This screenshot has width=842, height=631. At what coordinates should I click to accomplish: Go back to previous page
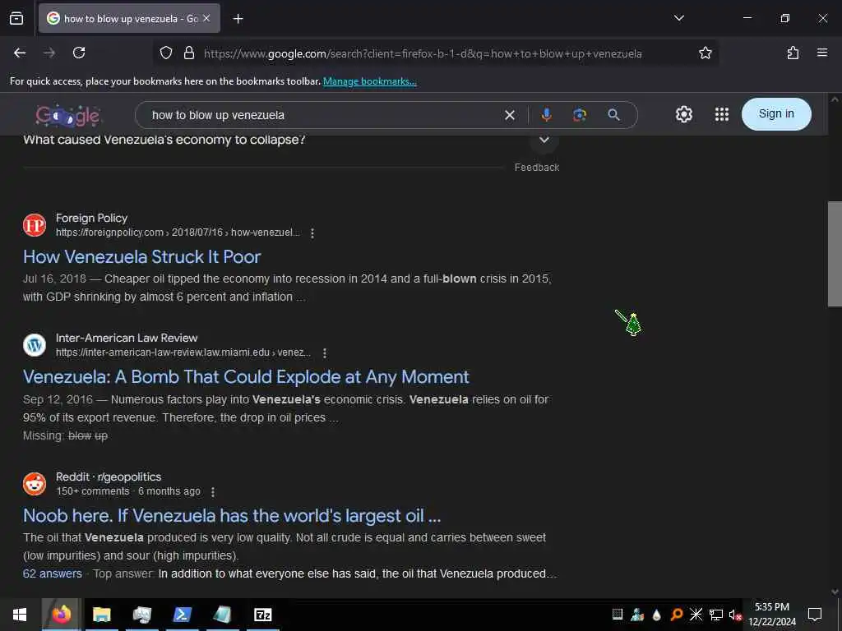(x=20, y=53)
